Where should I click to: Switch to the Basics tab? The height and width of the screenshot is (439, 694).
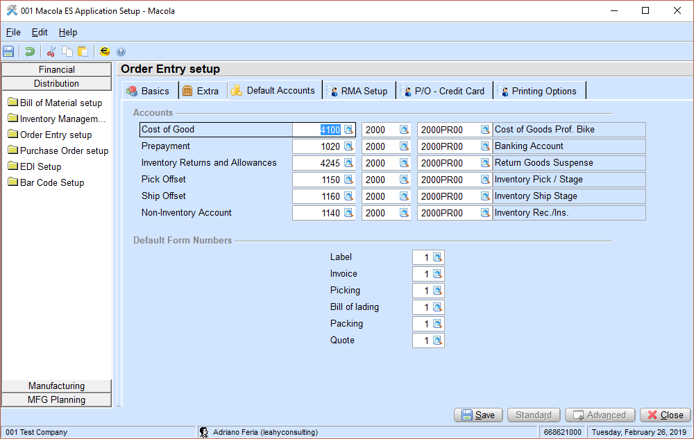[x=150, y=91]
